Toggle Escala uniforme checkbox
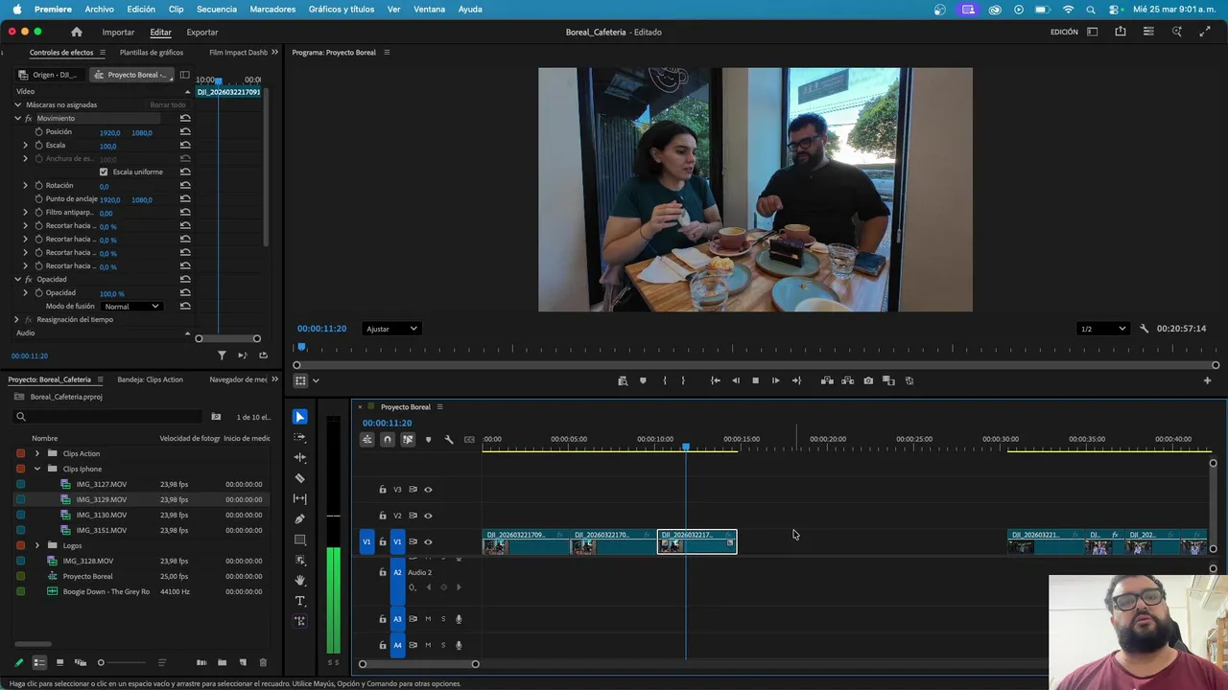 [x=104, y=172]
